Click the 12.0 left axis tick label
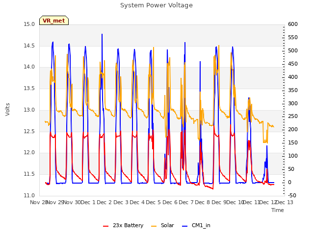The height and width of the screenshot is (235, 314). (29, 153)
